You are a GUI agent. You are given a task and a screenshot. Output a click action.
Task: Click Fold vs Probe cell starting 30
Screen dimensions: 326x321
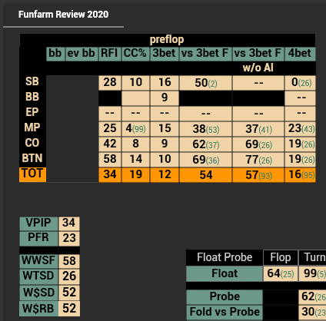click(313, 312)
